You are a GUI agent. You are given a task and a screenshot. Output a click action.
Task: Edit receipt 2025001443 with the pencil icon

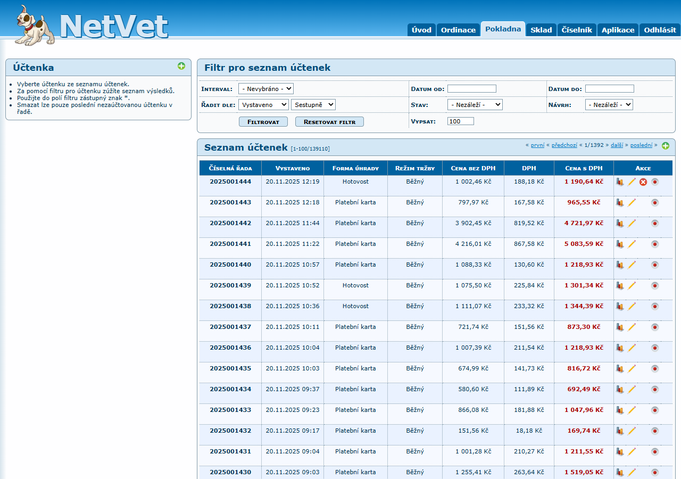pyautogui.click(x=632, y=202)
